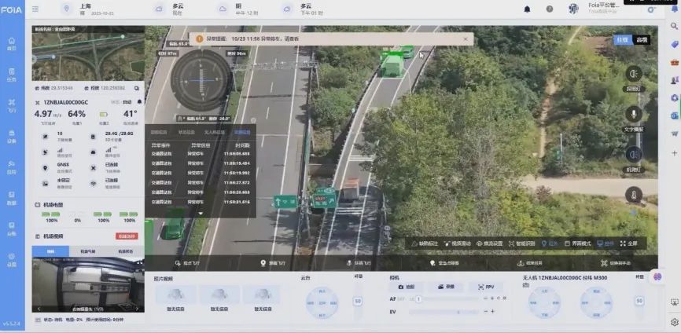Image resolution: width=681 pixels, height=333 pixels.
Task: Click the notification bell in the top bar
Action: 527,9
